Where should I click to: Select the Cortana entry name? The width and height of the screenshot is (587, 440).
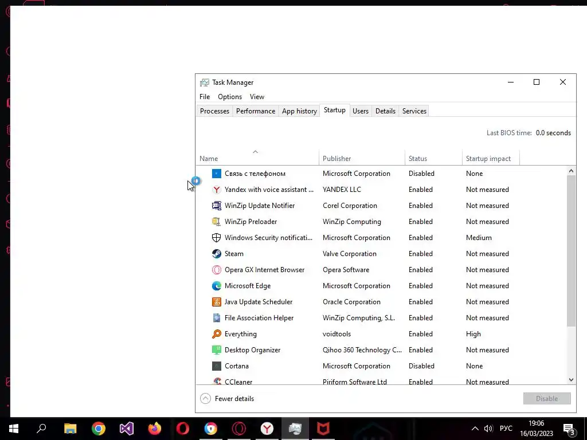tap(237, 366)
